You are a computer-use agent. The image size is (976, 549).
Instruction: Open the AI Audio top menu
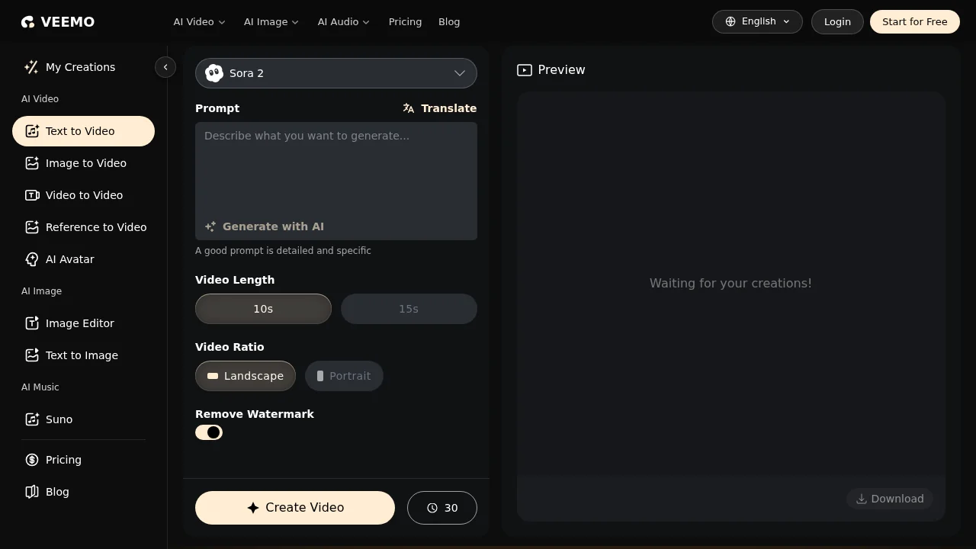344,22
